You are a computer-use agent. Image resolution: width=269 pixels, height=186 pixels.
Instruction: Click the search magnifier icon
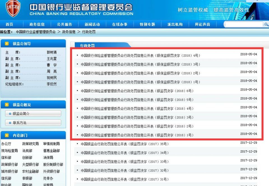tap(266, 24)
